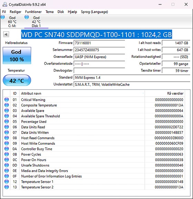Viewport: 193px width, 199px height.
Task: Open the Fil menu
Action: click(x=4, y=12)
